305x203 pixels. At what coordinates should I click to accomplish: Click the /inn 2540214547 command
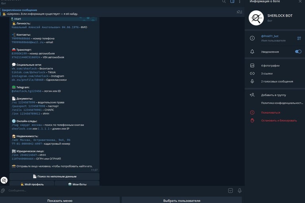[24, 155]
